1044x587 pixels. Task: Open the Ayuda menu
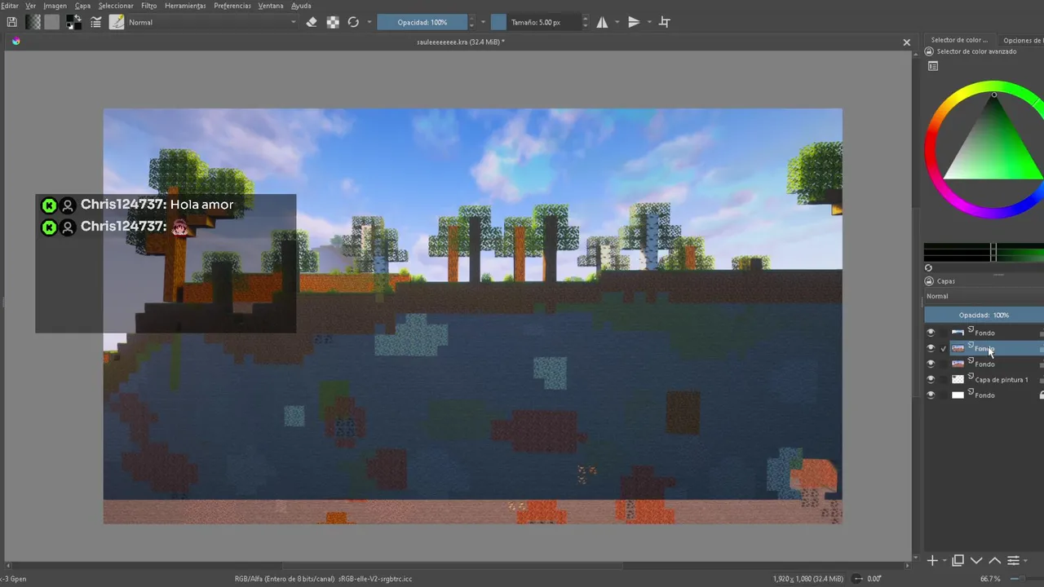coord(301,6)
